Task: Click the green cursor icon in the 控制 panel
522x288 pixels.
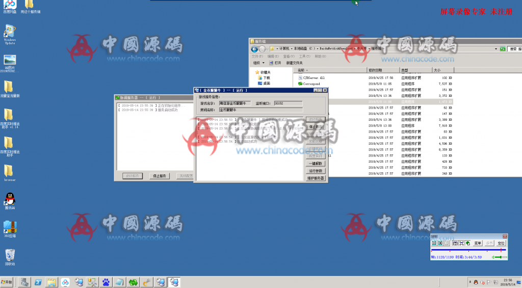Action: click(x=468, y=243)
